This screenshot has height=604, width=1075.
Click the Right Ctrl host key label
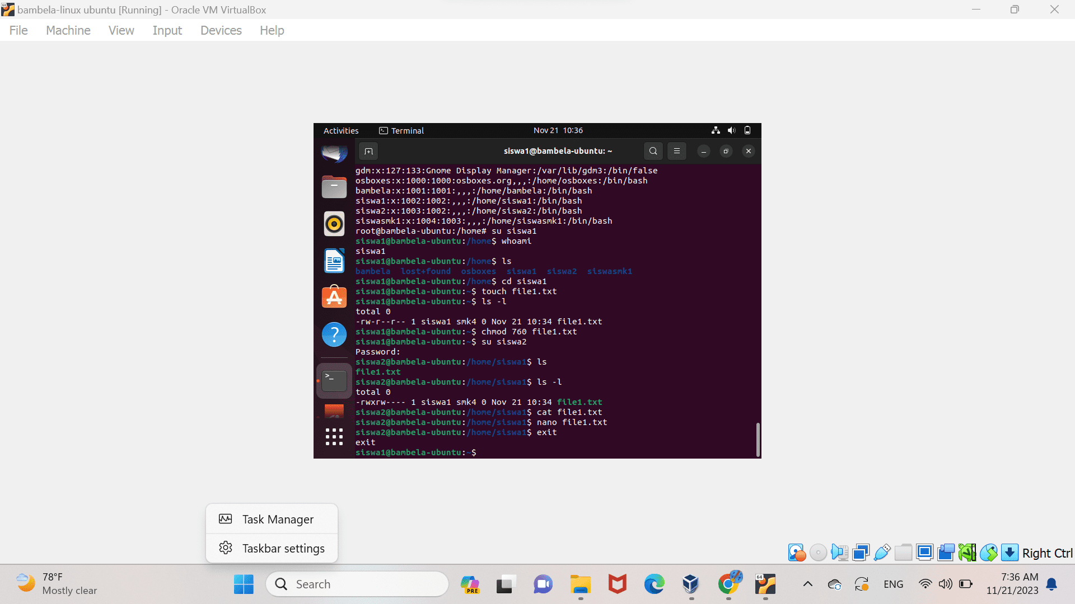1047,553
